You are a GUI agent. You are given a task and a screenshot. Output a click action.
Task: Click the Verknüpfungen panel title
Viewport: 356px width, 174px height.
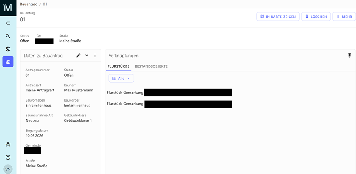[x=123, y=56]
